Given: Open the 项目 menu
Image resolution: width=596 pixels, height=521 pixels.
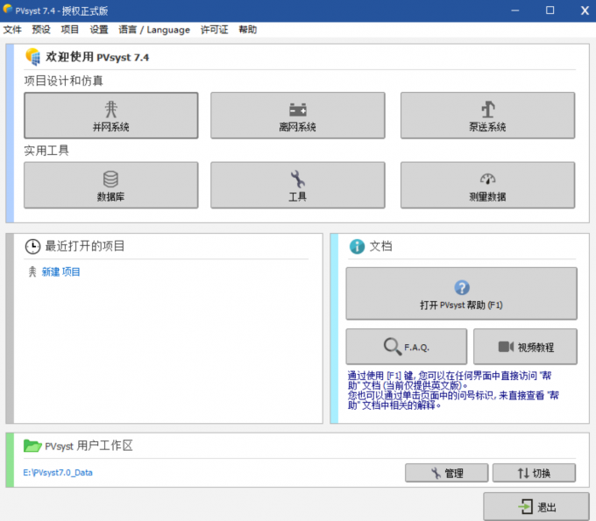Looking at the screenshot, I should [69, 30].
